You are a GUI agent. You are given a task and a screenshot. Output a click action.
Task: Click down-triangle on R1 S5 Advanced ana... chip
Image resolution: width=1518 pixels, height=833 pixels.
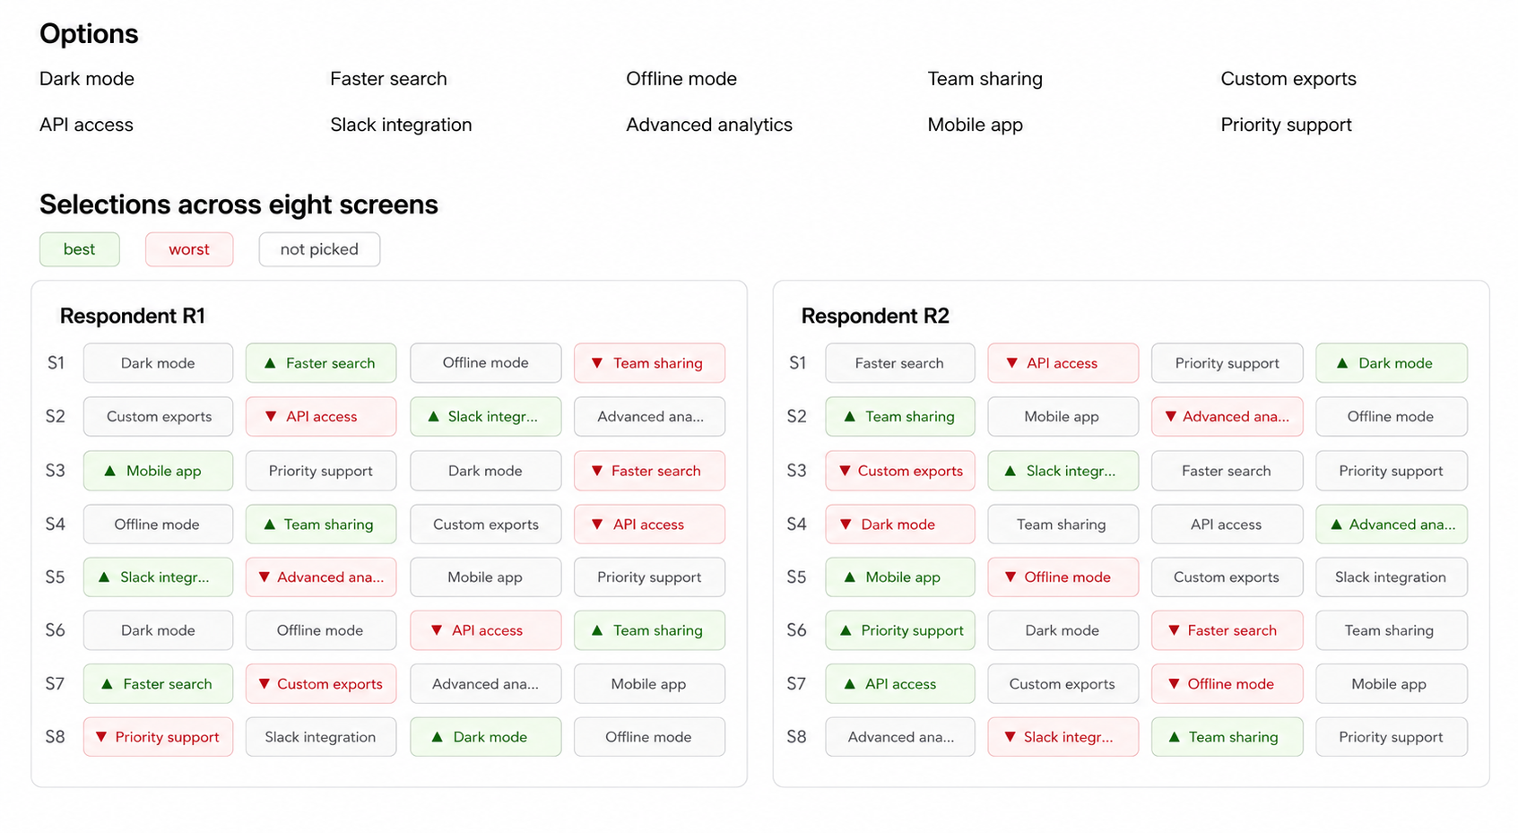[x=265, y=577]
